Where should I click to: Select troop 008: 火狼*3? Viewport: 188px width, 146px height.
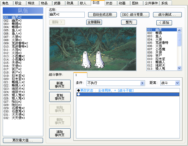click(23, 40)
